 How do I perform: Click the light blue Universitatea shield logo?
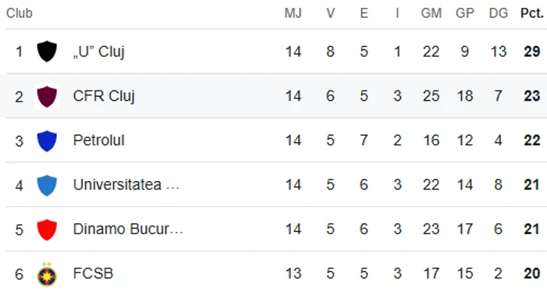47,185
